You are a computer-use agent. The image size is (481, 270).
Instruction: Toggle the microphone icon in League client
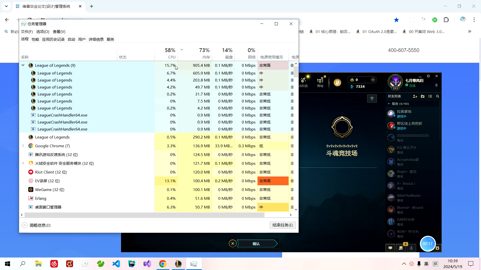(x=411, y=248)
